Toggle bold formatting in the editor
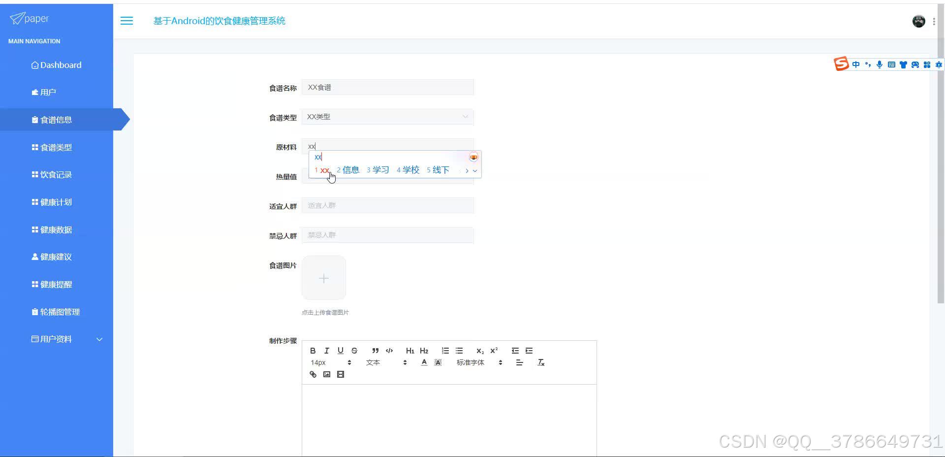 coord(313,351)
